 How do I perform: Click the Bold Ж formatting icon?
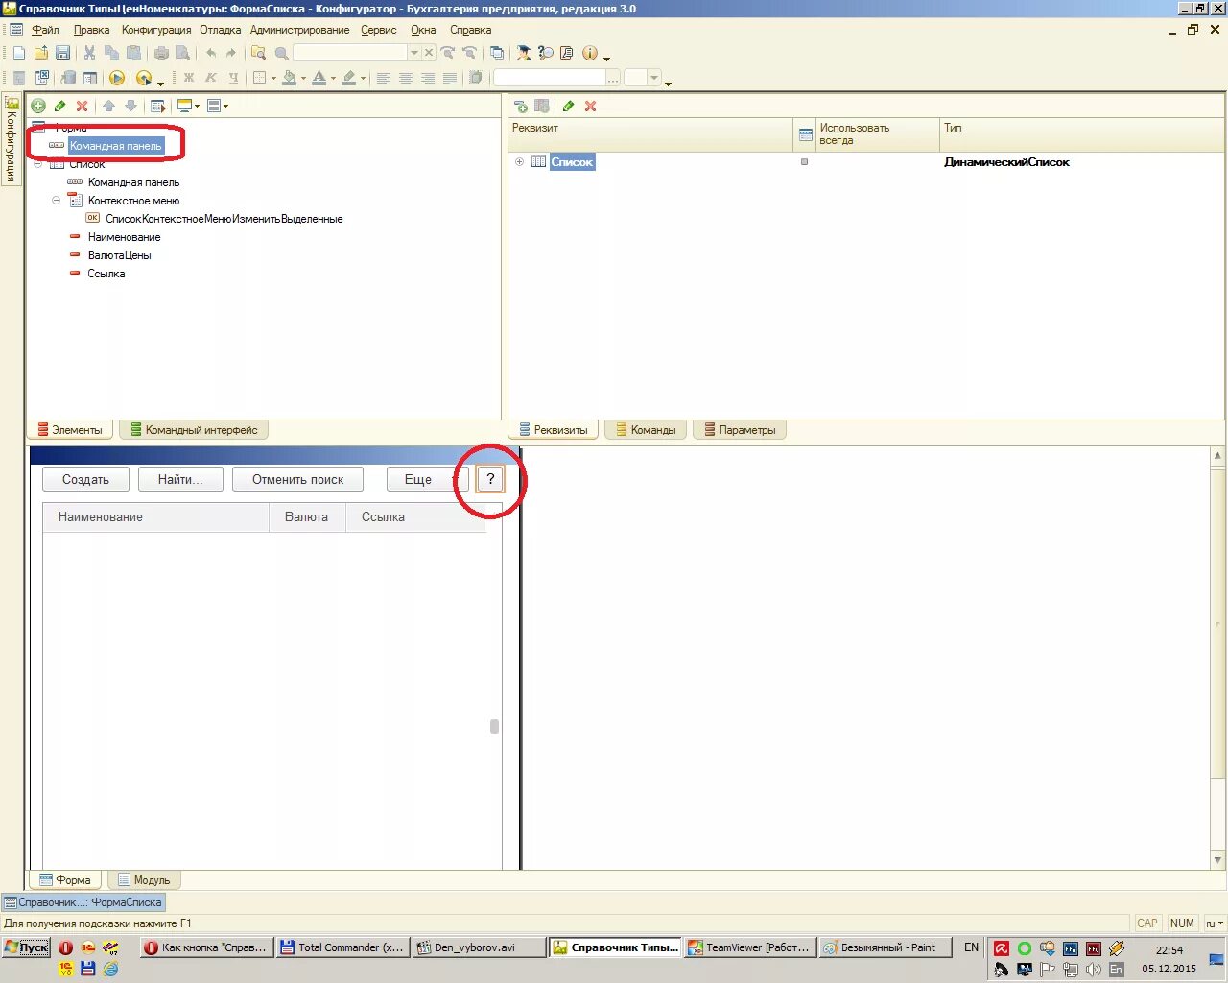189,78
